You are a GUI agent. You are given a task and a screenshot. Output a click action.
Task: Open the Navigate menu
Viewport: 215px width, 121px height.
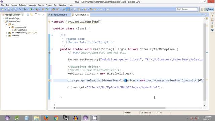pos(32,5)
